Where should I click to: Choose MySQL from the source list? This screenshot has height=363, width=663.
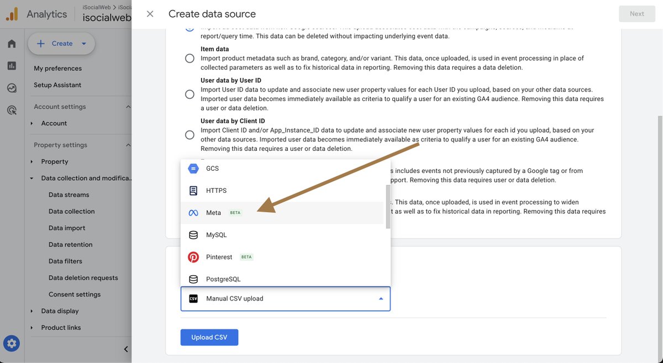[282, 235]
